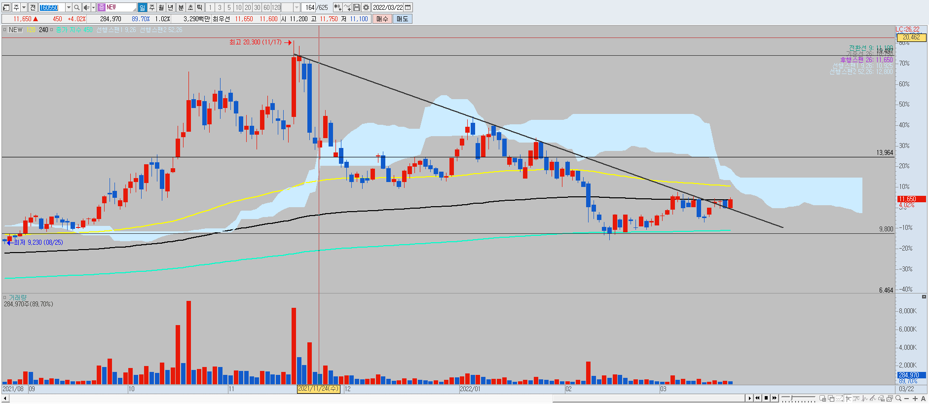Choose the 1 interval button
The width and height of the screenshot is (929, 404).
coord(210,7)
